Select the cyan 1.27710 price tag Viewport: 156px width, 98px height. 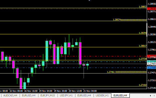pyautogui.click(x=152, y=61)
